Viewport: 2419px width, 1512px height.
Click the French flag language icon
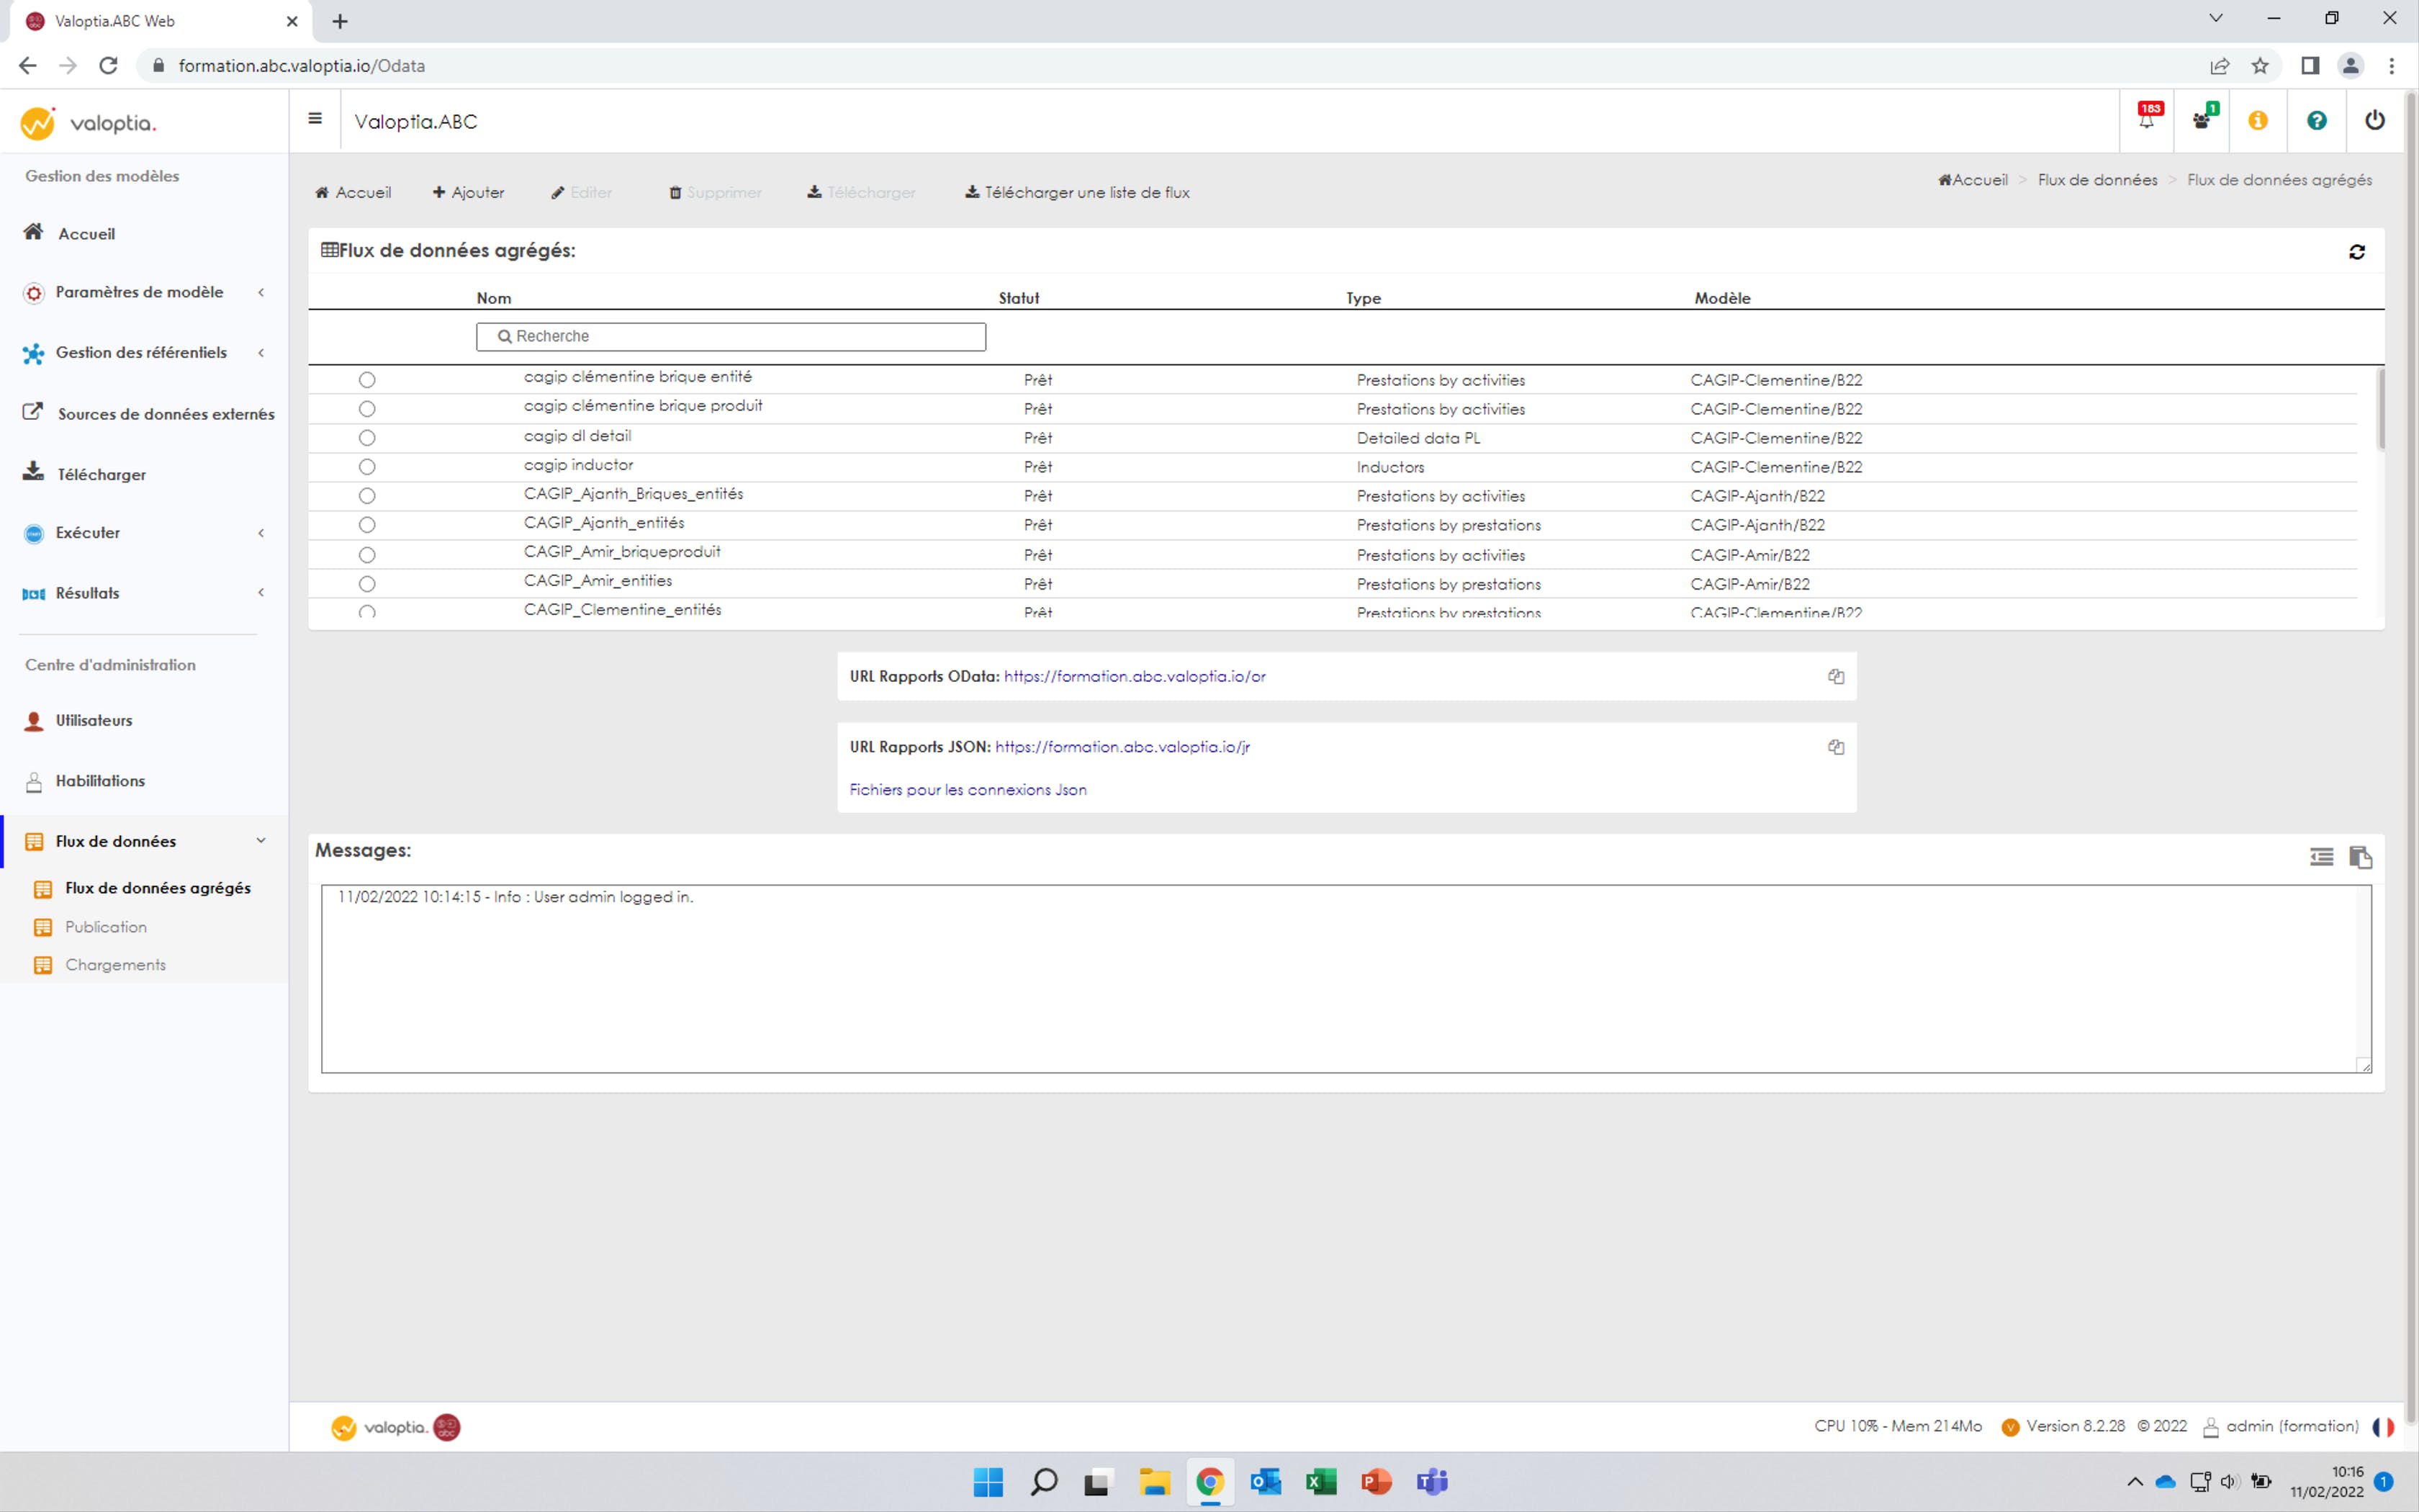point(2383,1427)
